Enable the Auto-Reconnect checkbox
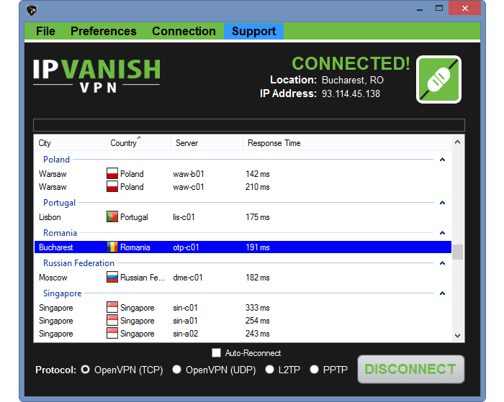The width and height of the screenshot is (504, 402). click(x=216, y=353)
